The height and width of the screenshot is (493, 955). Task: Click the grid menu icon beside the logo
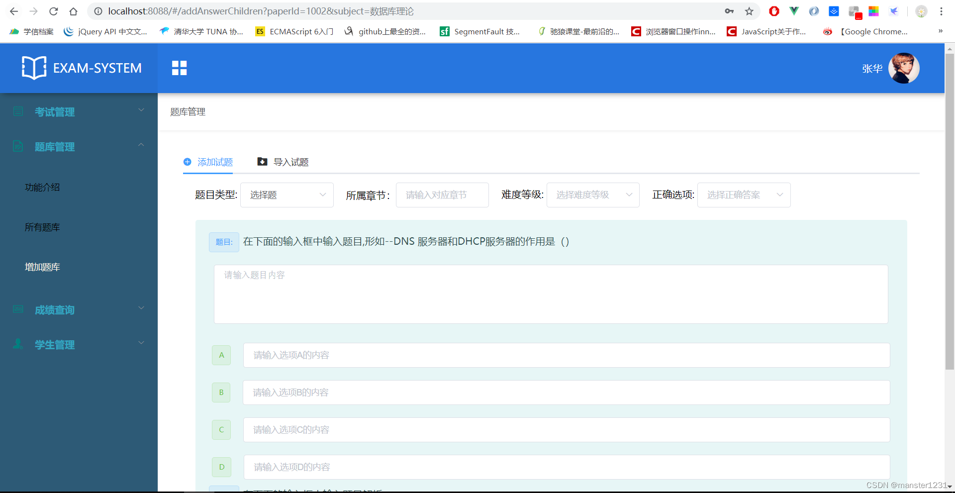click(x=179, y=68)
